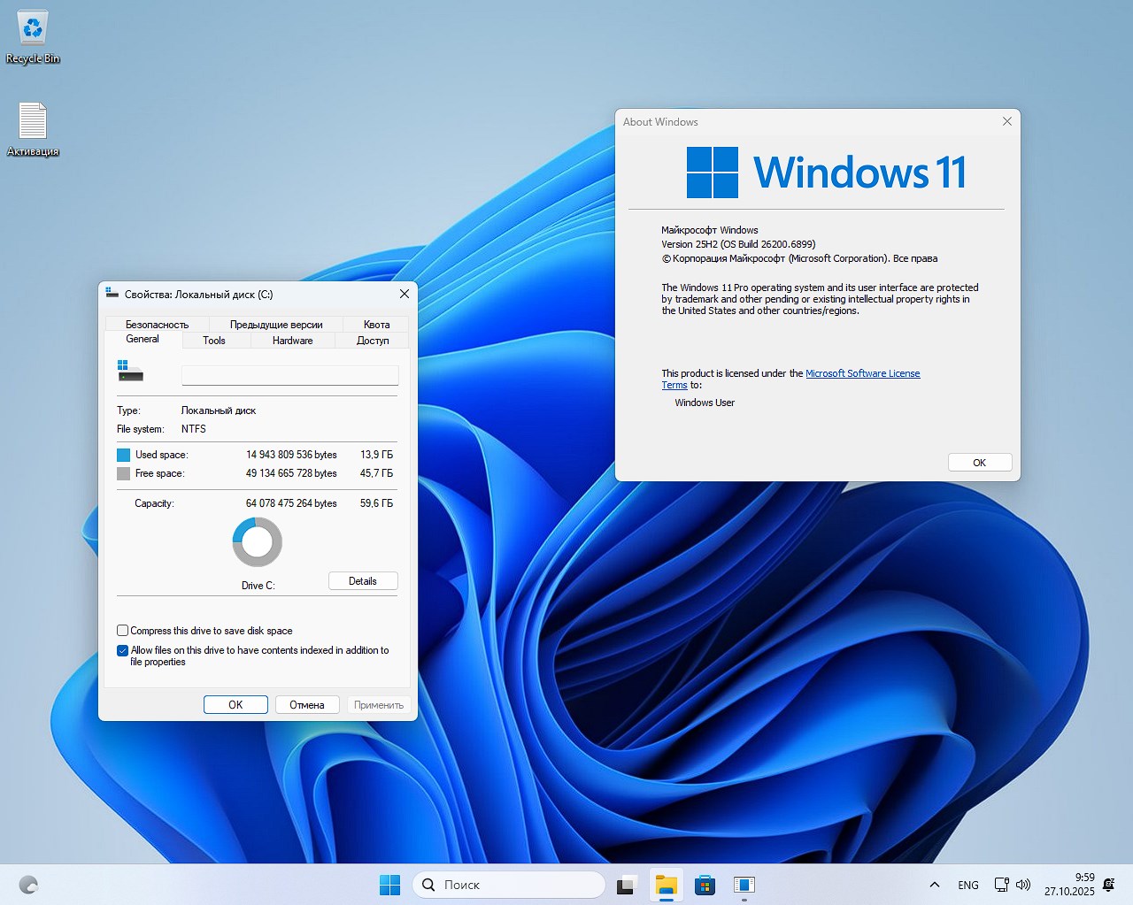Open the widgets icon on the taskbar
This screenshot has width=1133, height=905.
(x=28, y=885)
